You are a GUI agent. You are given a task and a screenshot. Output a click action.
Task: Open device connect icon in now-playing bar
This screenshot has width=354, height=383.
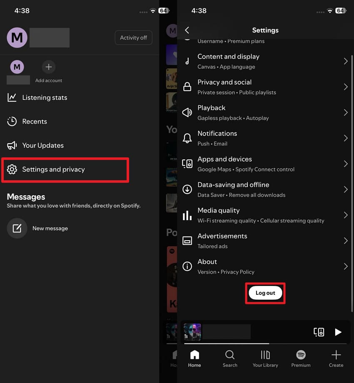[319, 332]
